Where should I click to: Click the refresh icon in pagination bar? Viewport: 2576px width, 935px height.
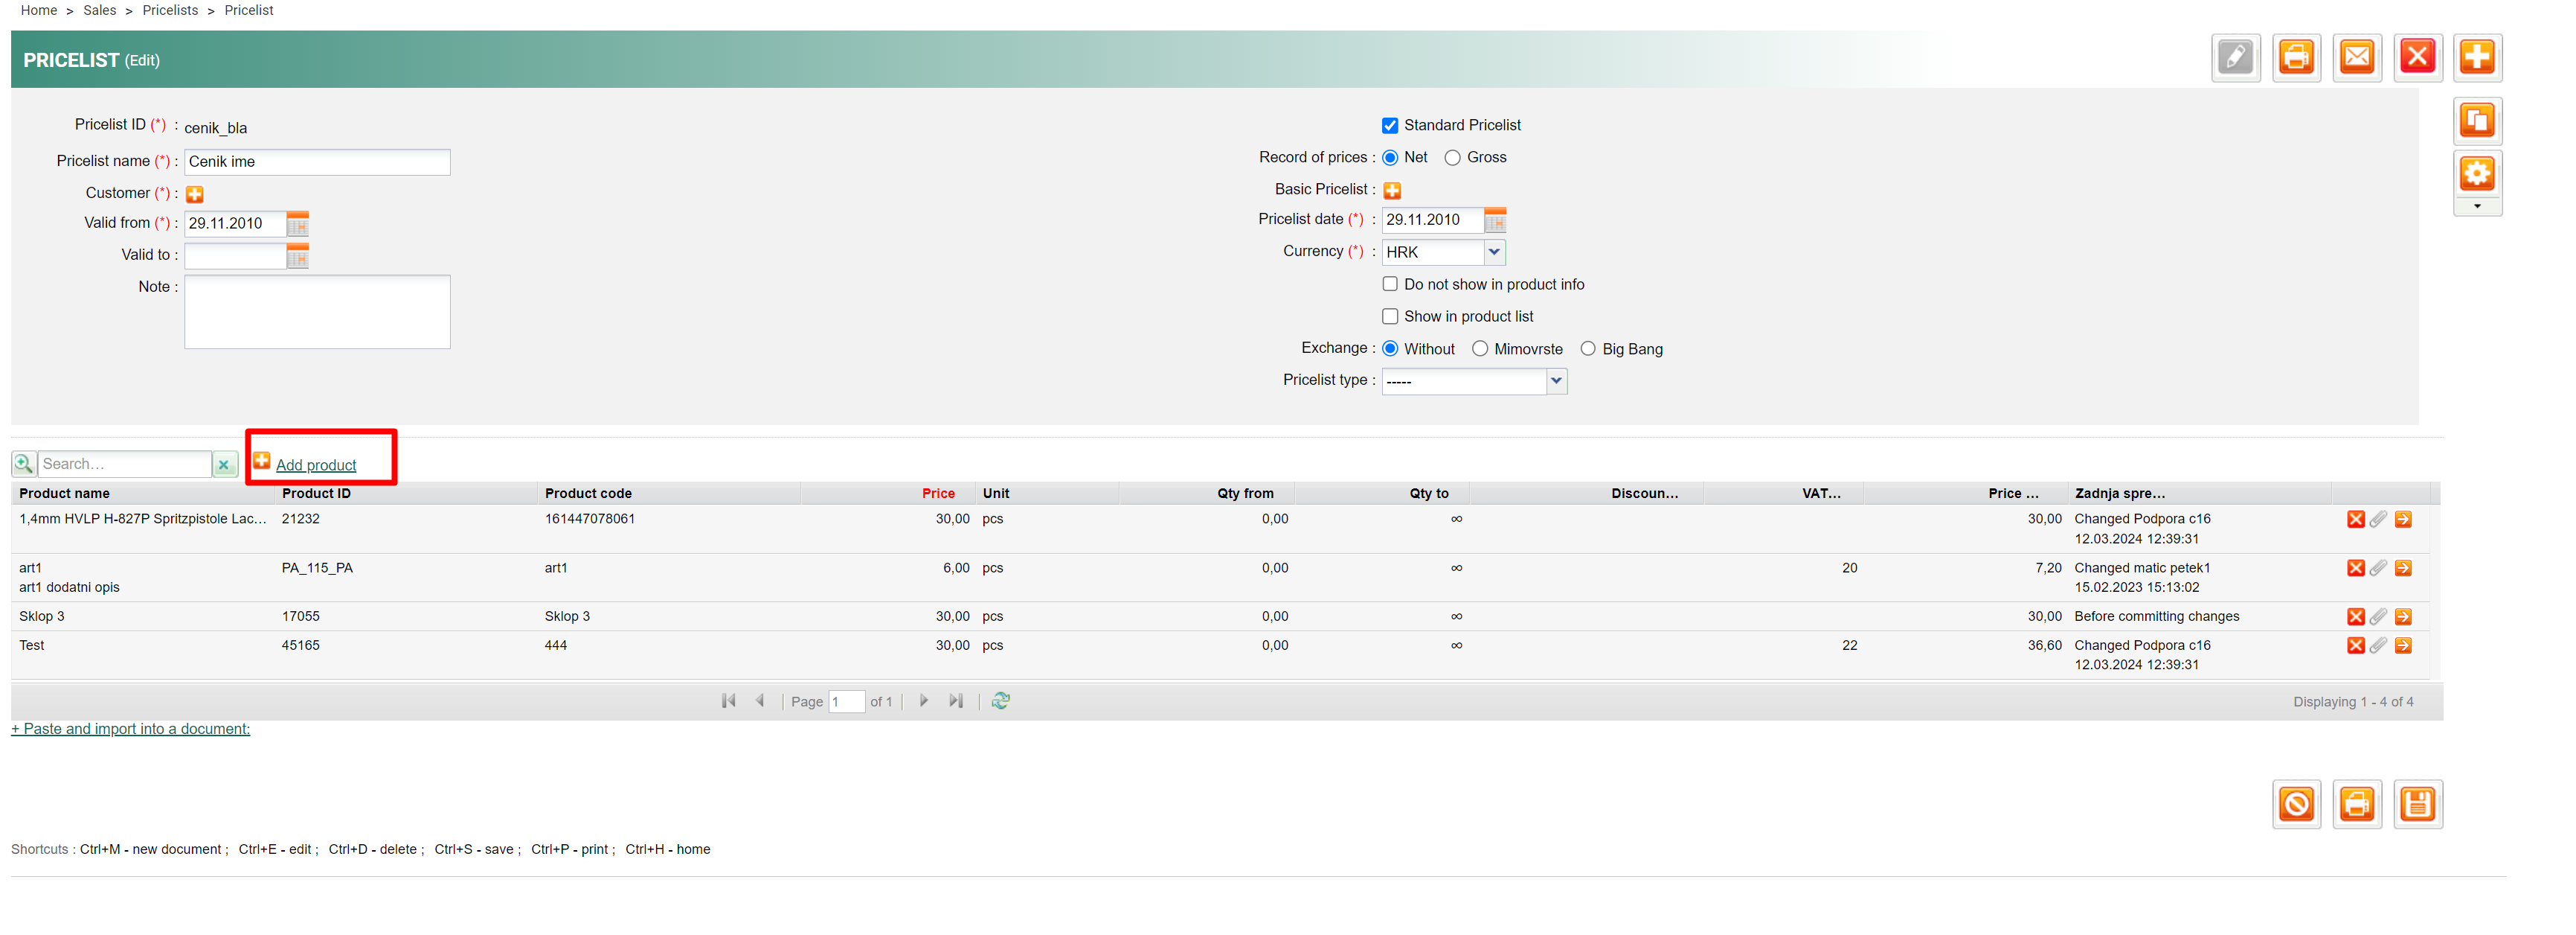point(1000,701)
